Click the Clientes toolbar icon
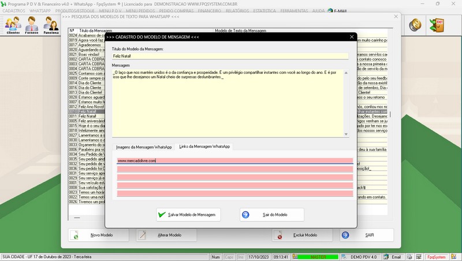Screen dimensions: 462x261 (x=13, y=25)
